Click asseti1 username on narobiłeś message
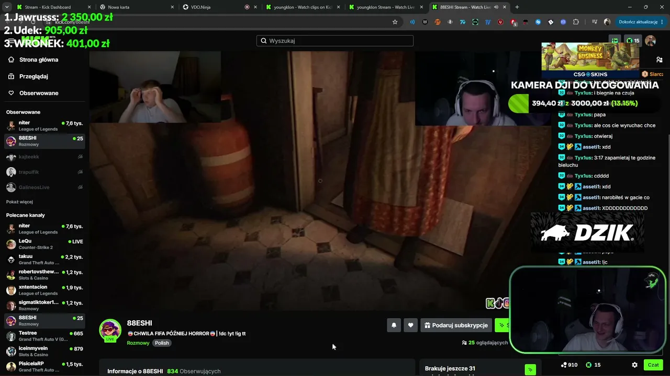The height and width of the screenshot is (376, 670). coord(591,197)
